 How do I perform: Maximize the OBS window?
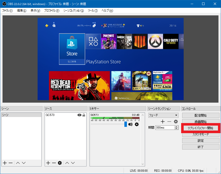click(x=203, y=4)
